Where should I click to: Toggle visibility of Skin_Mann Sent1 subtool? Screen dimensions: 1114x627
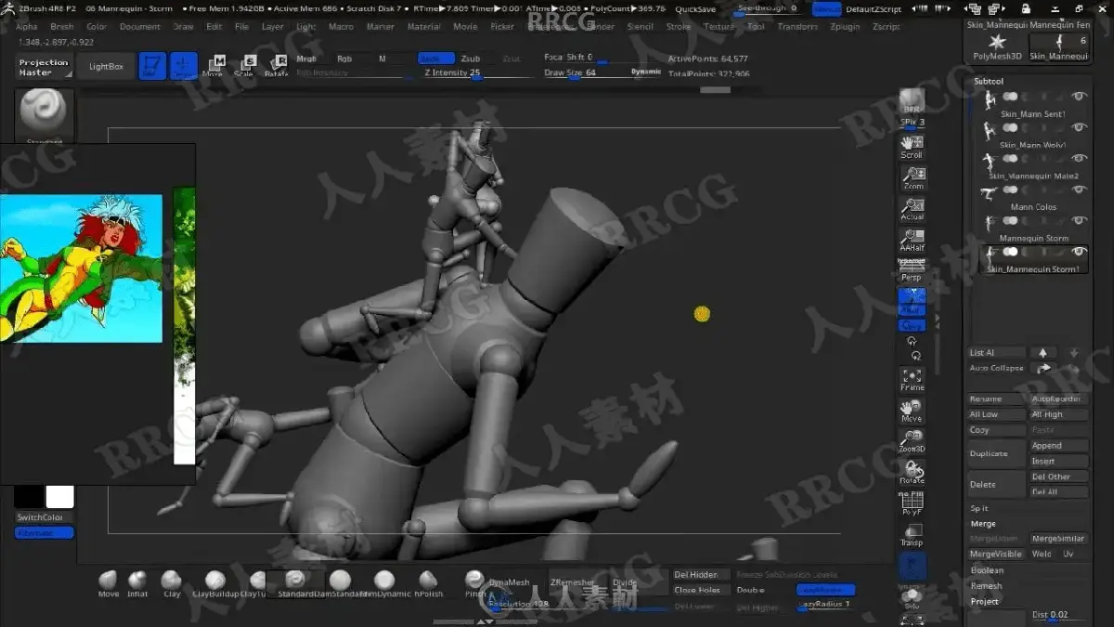coord(1079,97)
